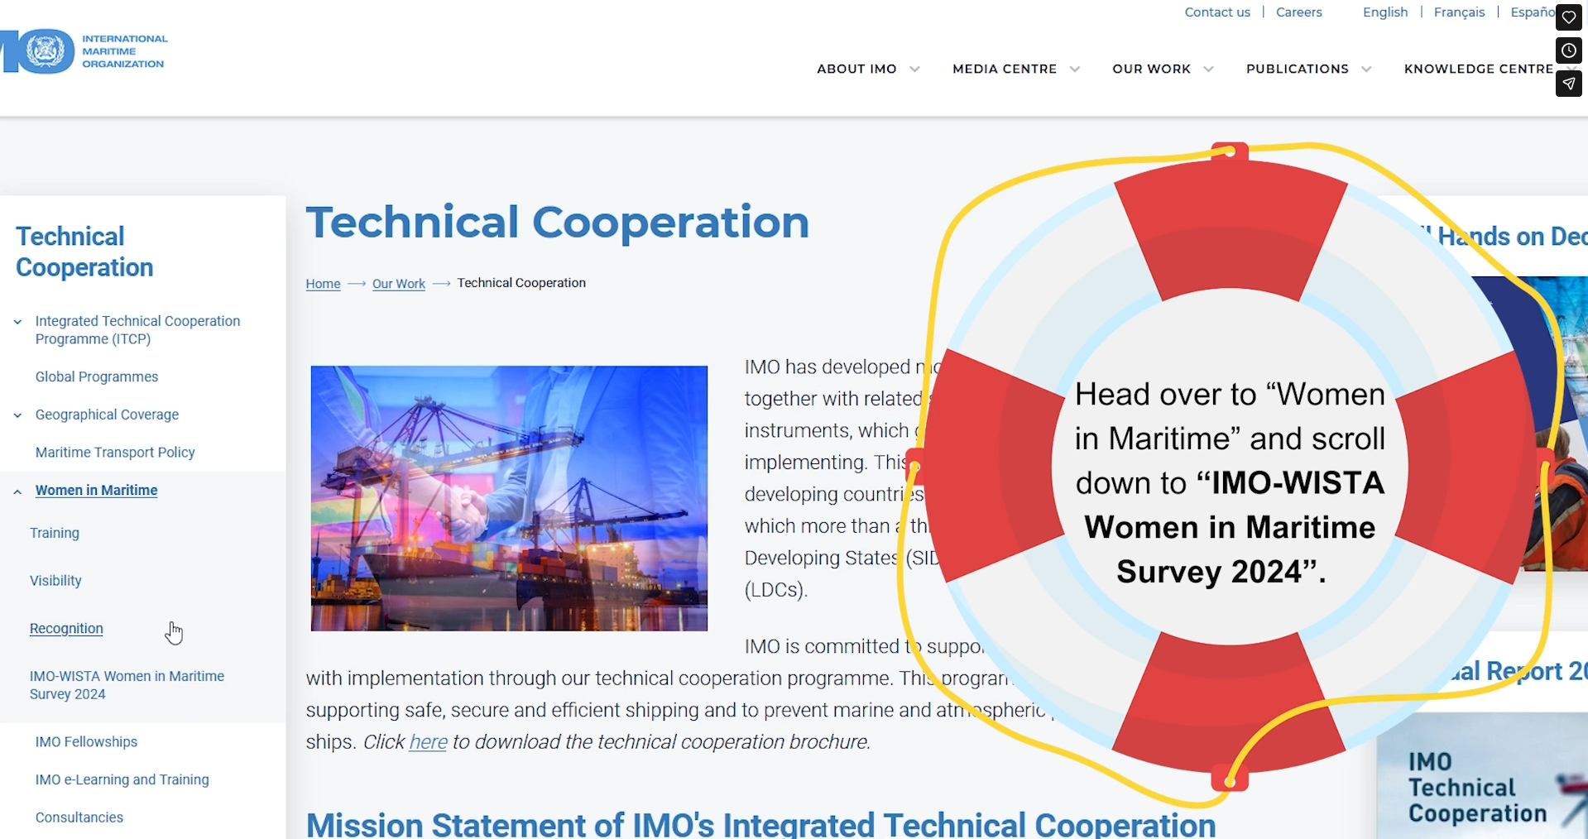Screen dimensions: 1588x839
Task: Click the IMO logo emblem
Action: [x=37, y=51]
